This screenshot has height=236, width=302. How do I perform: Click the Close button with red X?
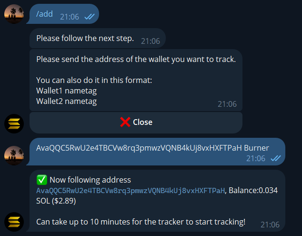136,123
